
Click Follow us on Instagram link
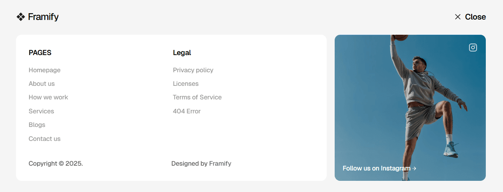coord(379,168)
